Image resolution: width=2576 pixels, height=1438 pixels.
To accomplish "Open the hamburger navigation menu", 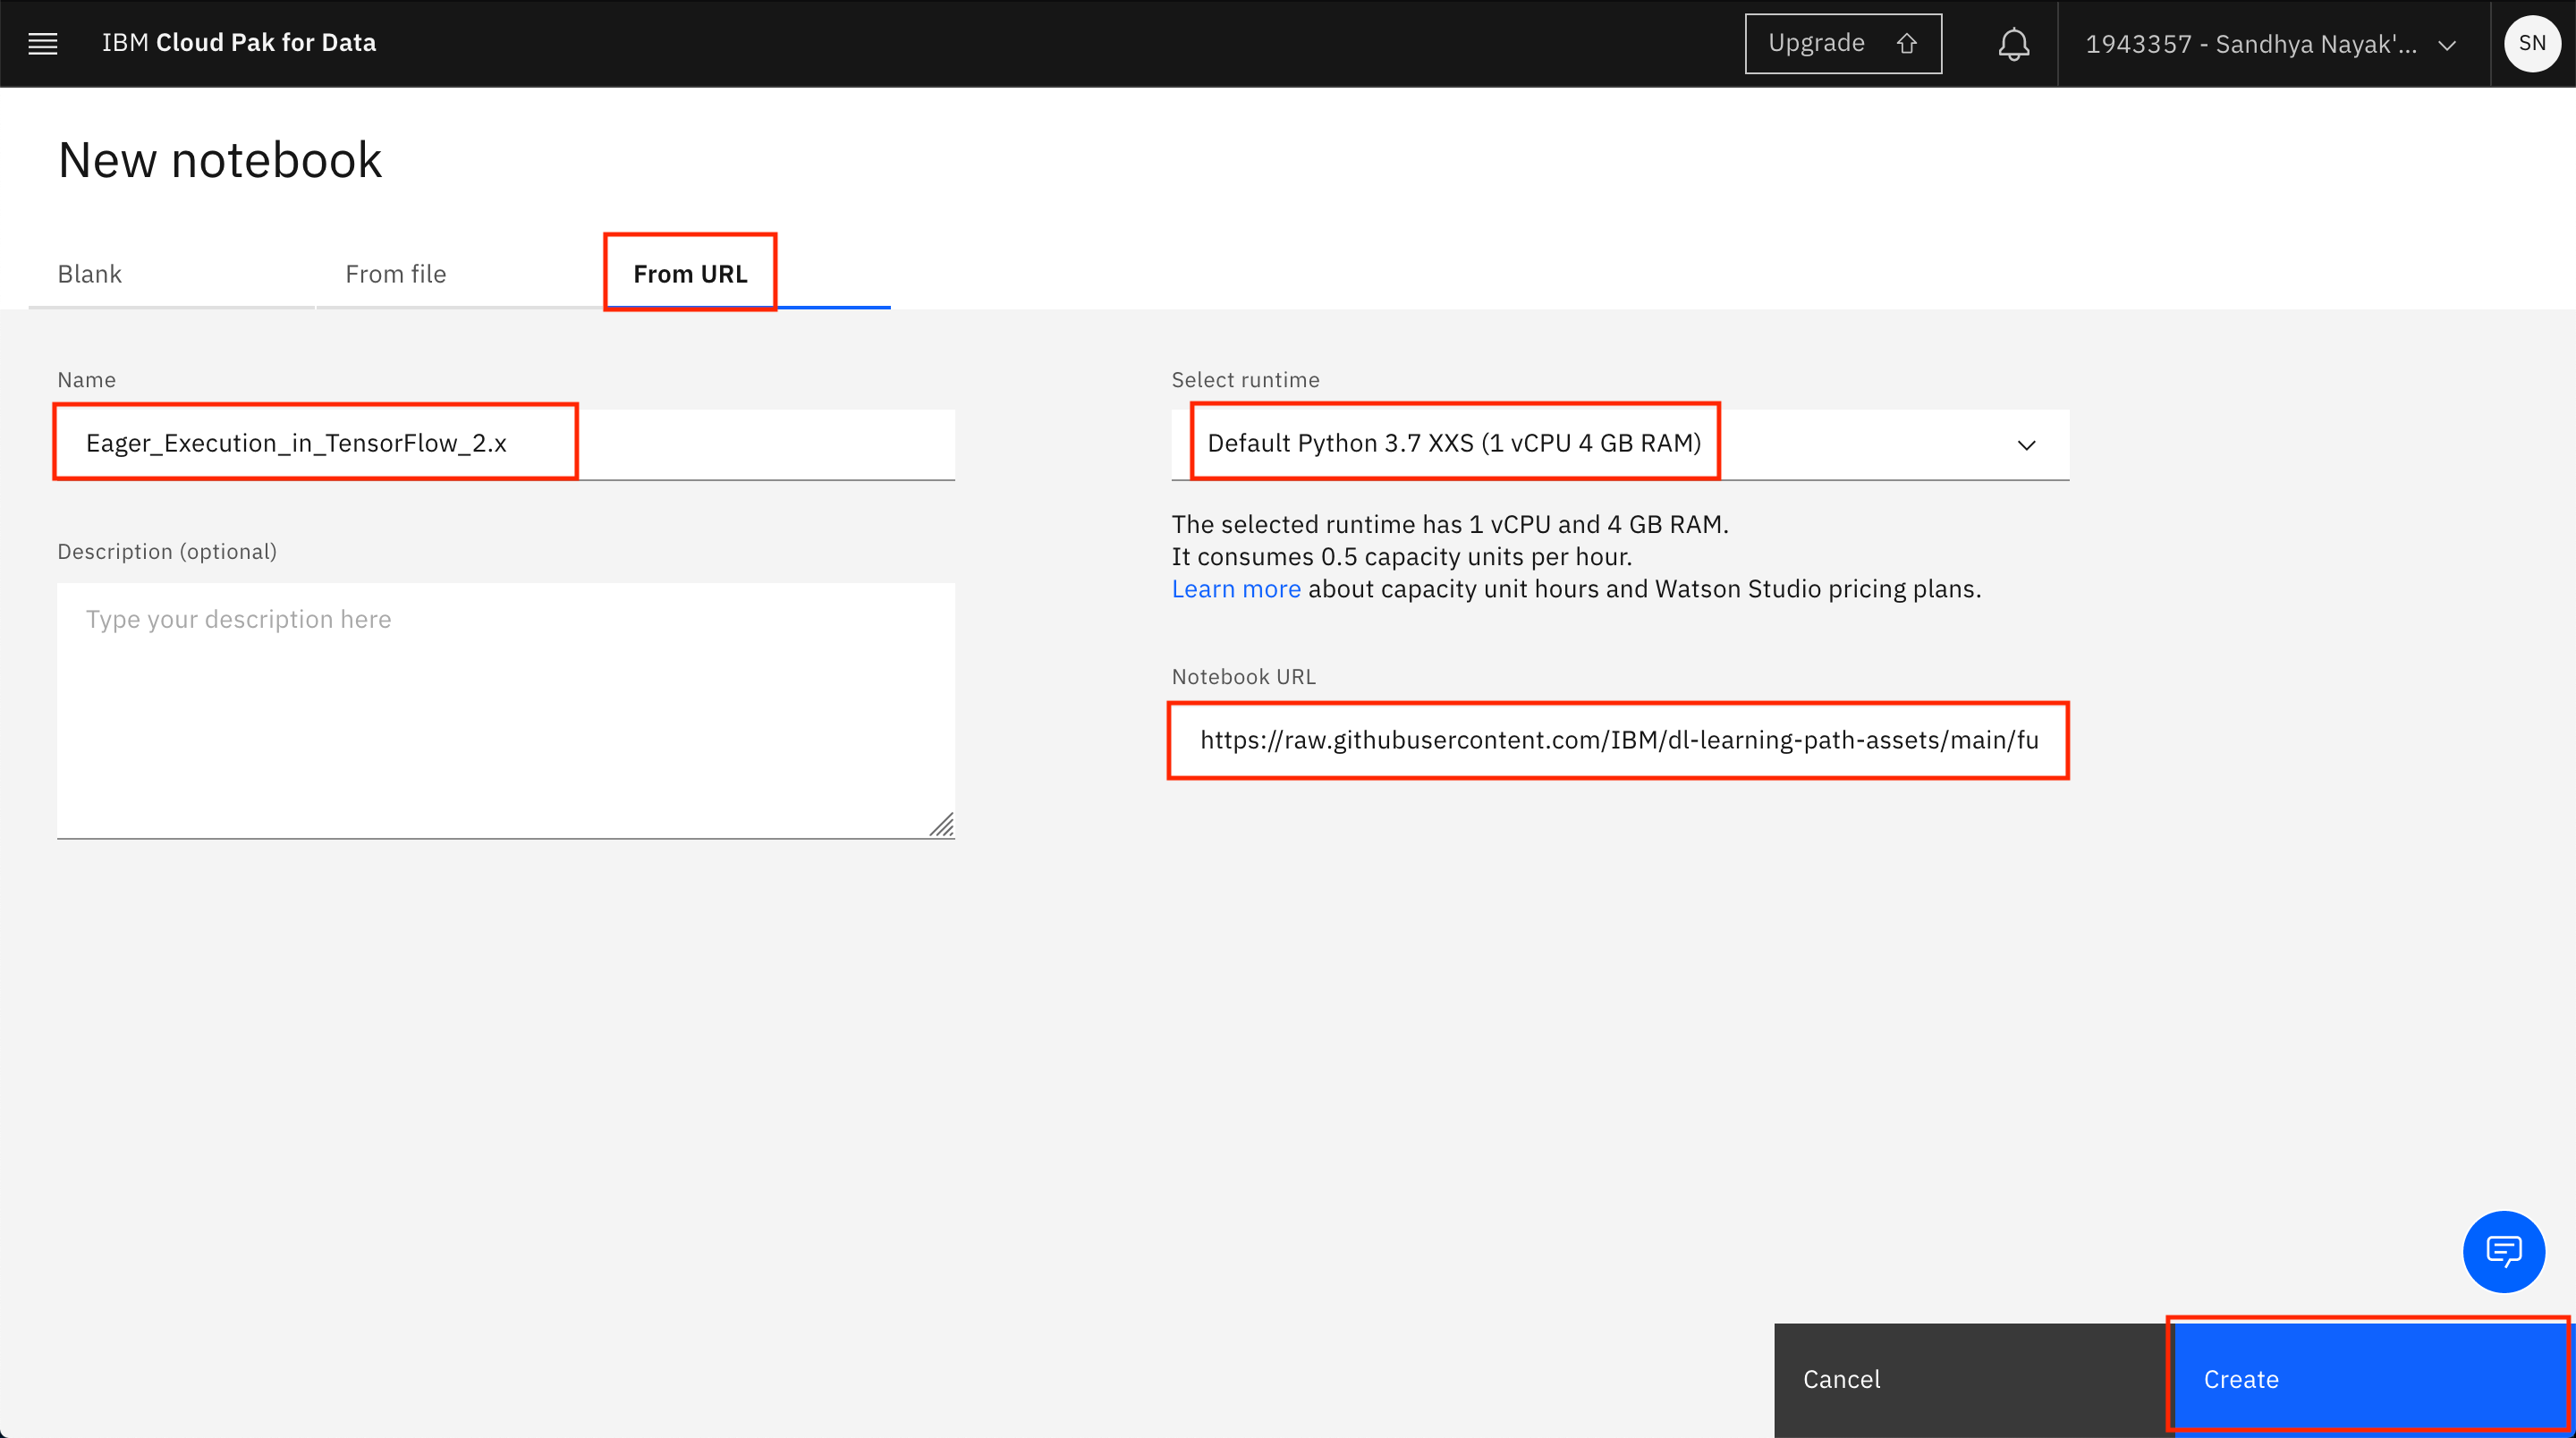I will point(42,43).
